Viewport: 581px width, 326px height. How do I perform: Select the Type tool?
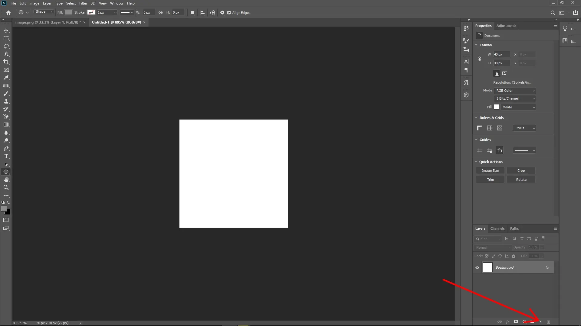pos(6,156)
